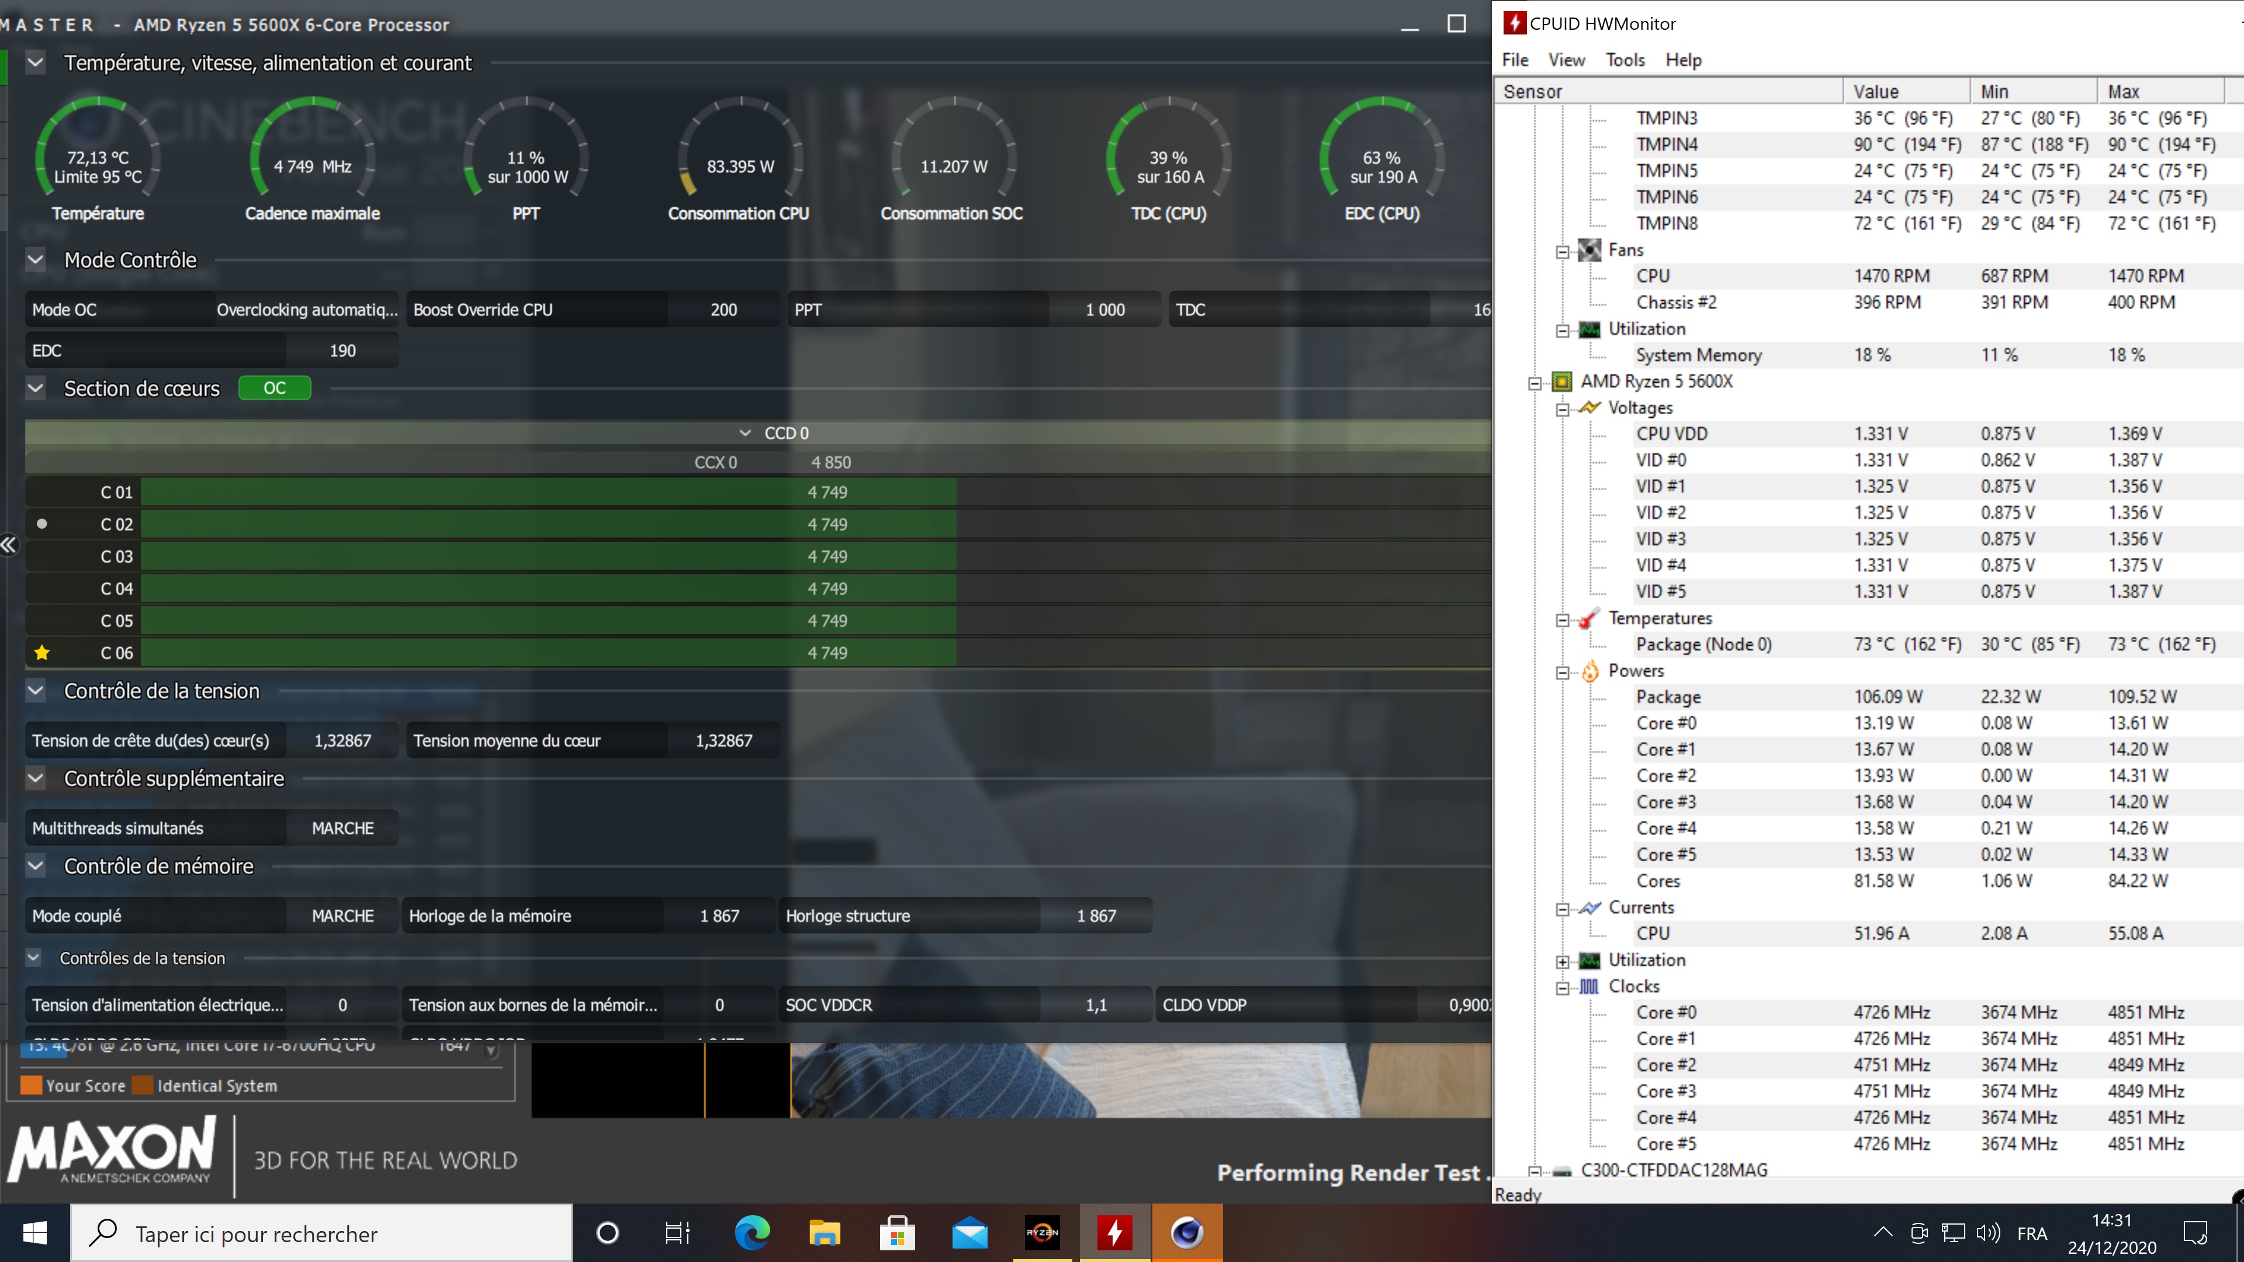Click the Windows search box
Image resolution: width=2244 pixels, height=1262 pixels.
point(323,1233)
